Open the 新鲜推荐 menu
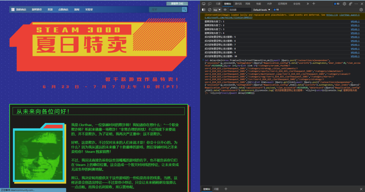365x192 pixels. pos(37,10)
